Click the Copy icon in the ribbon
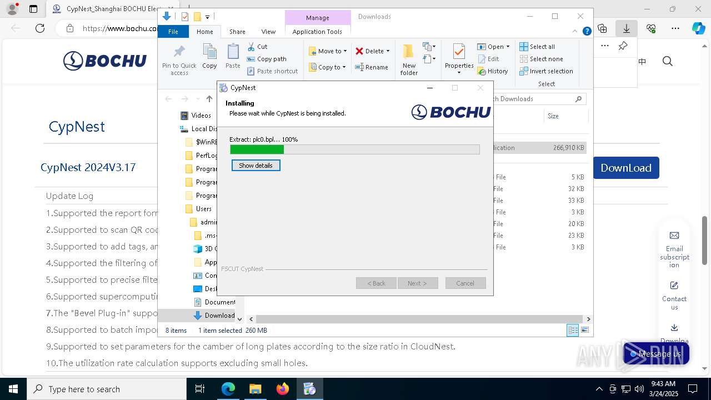This screenshot has height=400, width=711. point(209,56)
